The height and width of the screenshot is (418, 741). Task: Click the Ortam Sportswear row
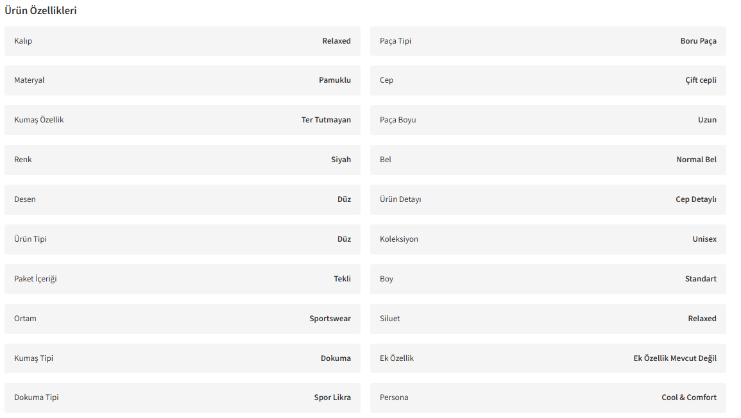pyautogui.click(x=182, y=319)
